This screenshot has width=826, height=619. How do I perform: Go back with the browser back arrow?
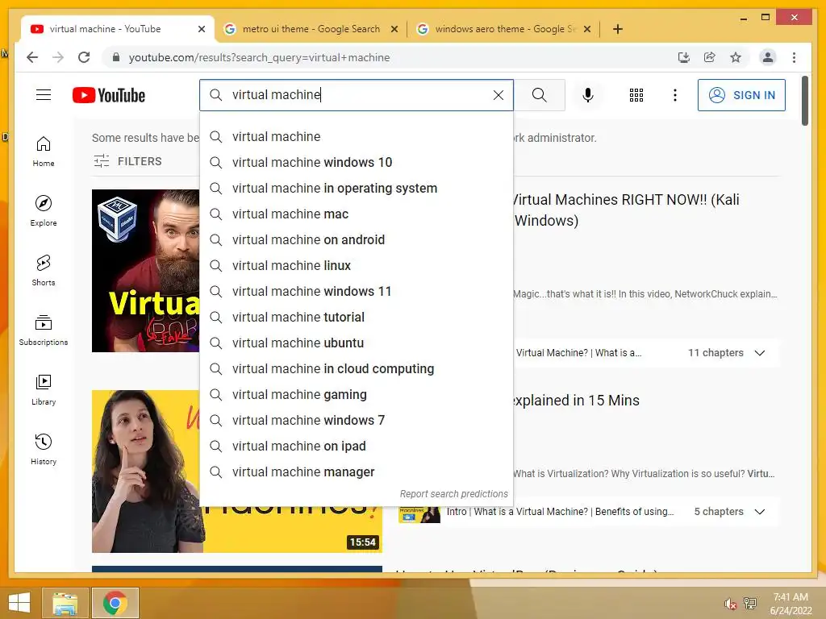[x=32, y=57]
